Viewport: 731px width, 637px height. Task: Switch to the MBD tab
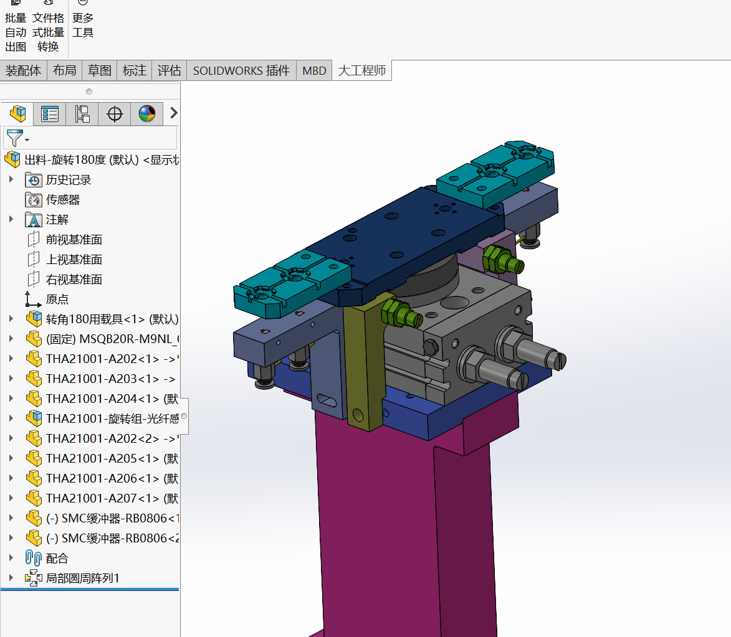[314, 70]
